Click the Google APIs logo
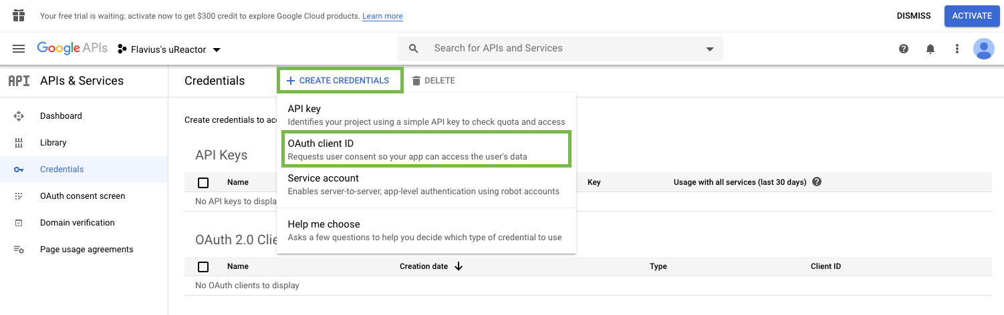The height and width of the screenshot is (315, 1004). (x=72, y=48)
